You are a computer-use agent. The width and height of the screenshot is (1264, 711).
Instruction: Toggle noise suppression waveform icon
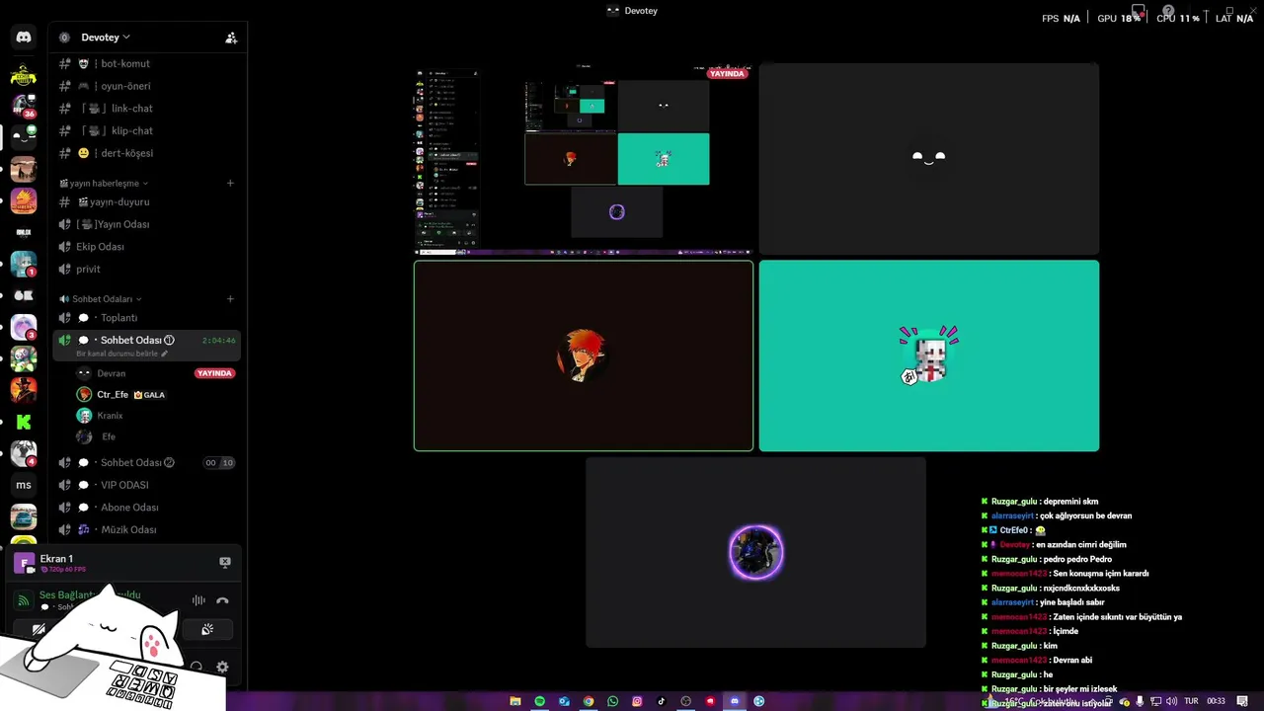pyautogui.click(x=198, y=600)
